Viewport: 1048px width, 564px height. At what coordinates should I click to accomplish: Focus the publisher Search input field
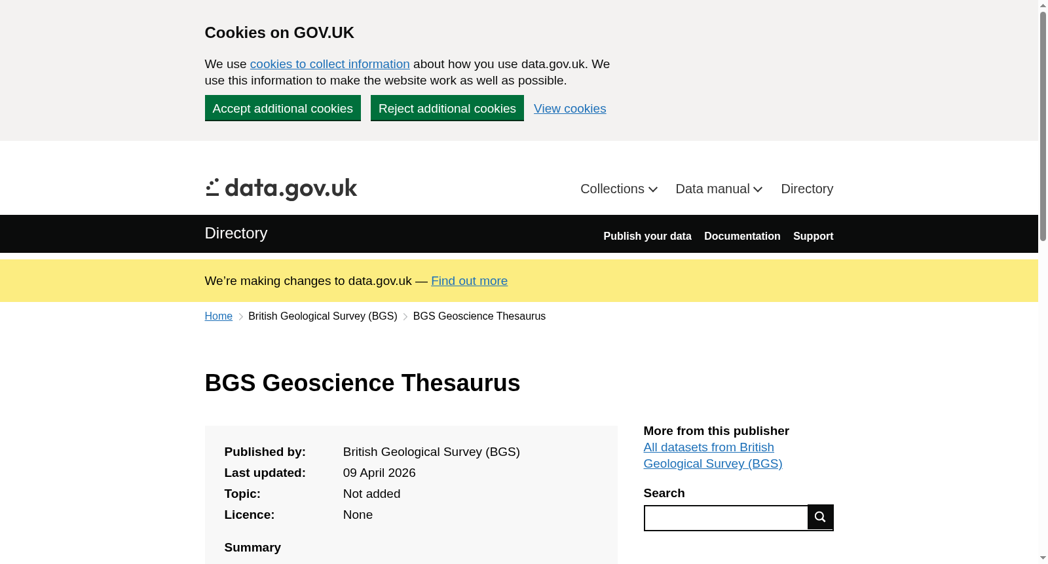[726, 517]
